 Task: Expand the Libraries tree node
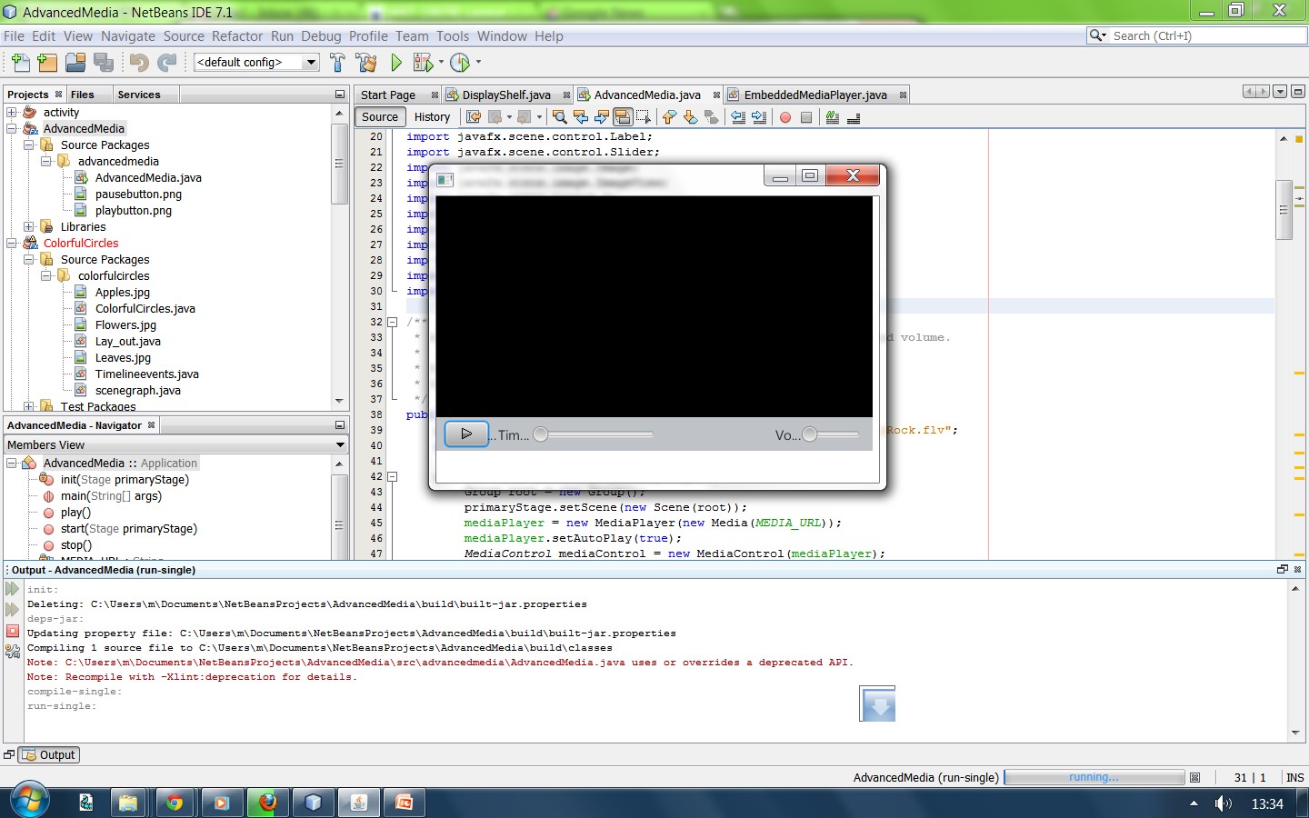(29, 227)
